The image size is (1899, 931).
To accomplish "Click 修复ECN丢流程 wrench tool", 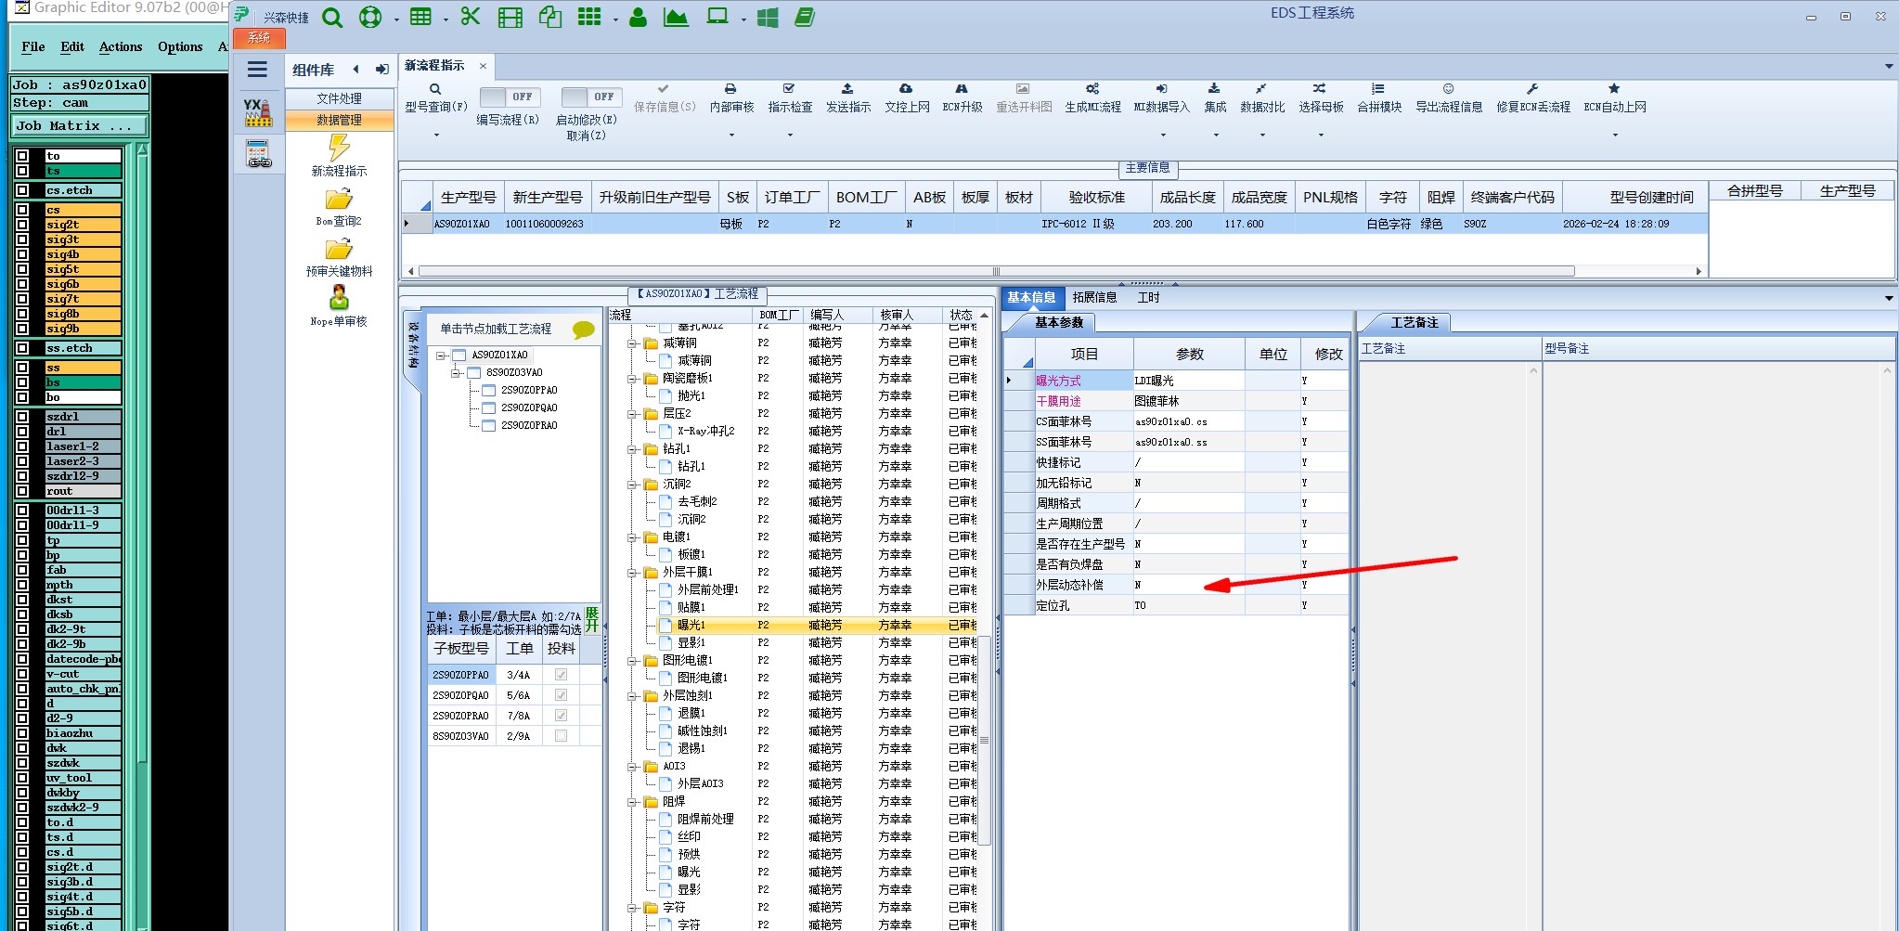I will point(1533,98).
